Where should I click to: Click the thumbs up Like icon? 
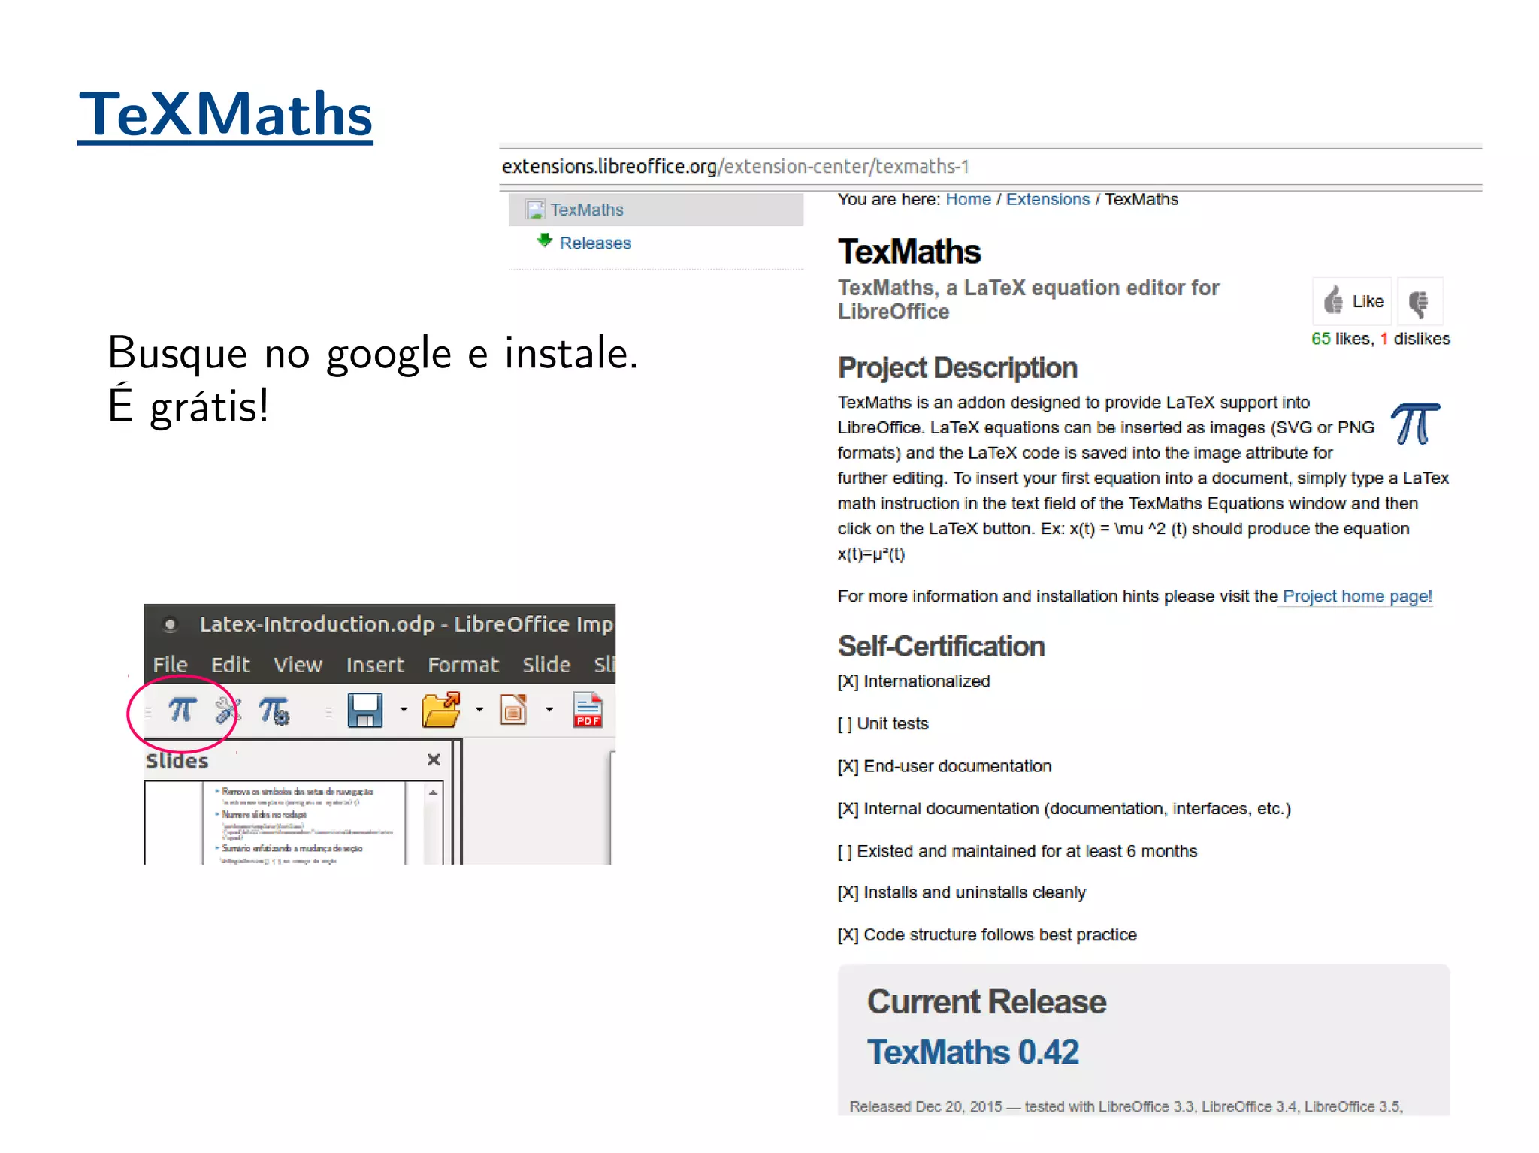[x=1333, y=301]
